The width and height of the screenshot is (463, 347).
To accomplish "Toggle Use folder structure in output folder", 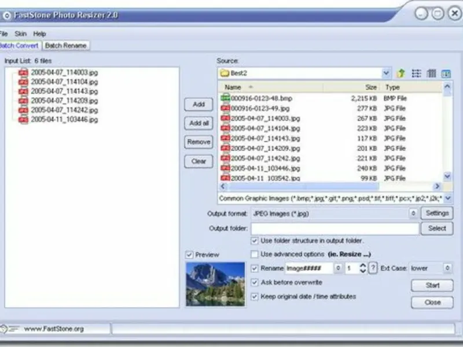I will pyautogui.click(x=254, y=241).
